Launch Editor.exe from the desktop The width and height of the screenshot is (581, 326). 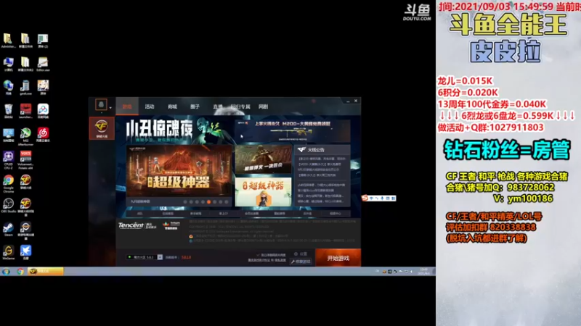coord(43,64)
